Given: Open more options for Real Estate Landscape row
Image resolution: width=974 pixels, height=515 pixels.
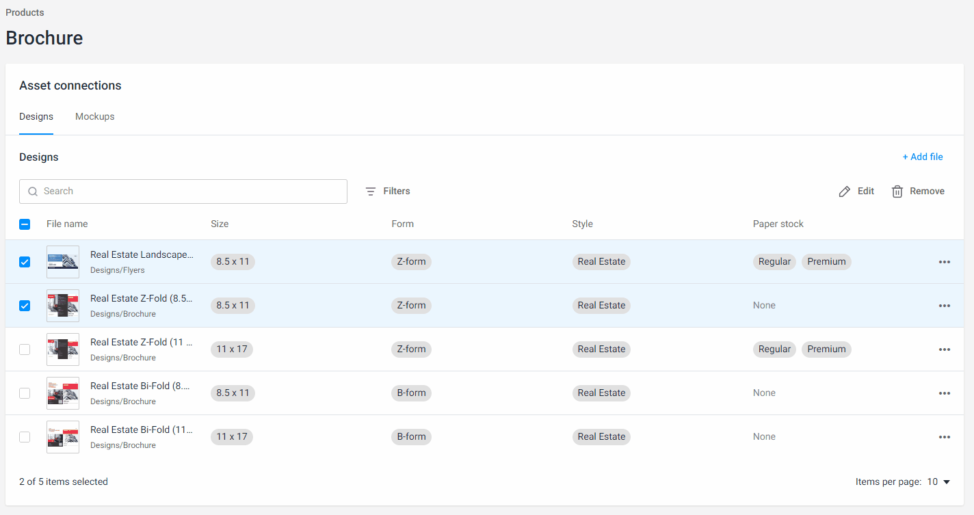Looking at the screenshot, I should (x=944, y=262).
